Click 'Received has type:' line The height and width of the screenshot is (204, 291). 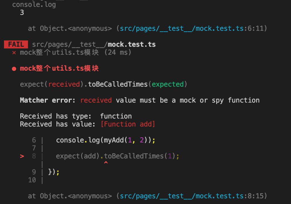click(76, 116)
